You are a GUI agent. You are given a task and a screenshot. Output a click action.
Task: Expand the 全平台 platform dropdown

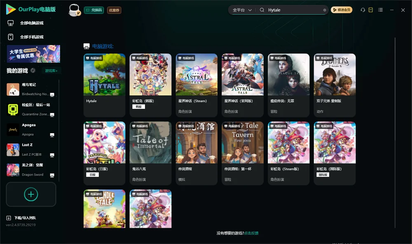pyautogui.click(x=242, y=10)
